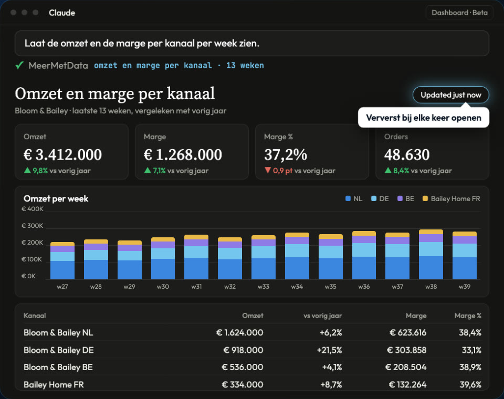Image resolution: width=504 pixels, height=399 pixels.
Task: Click the € 1.624.000 omzet cell
Action: click(x=239, y=332)
